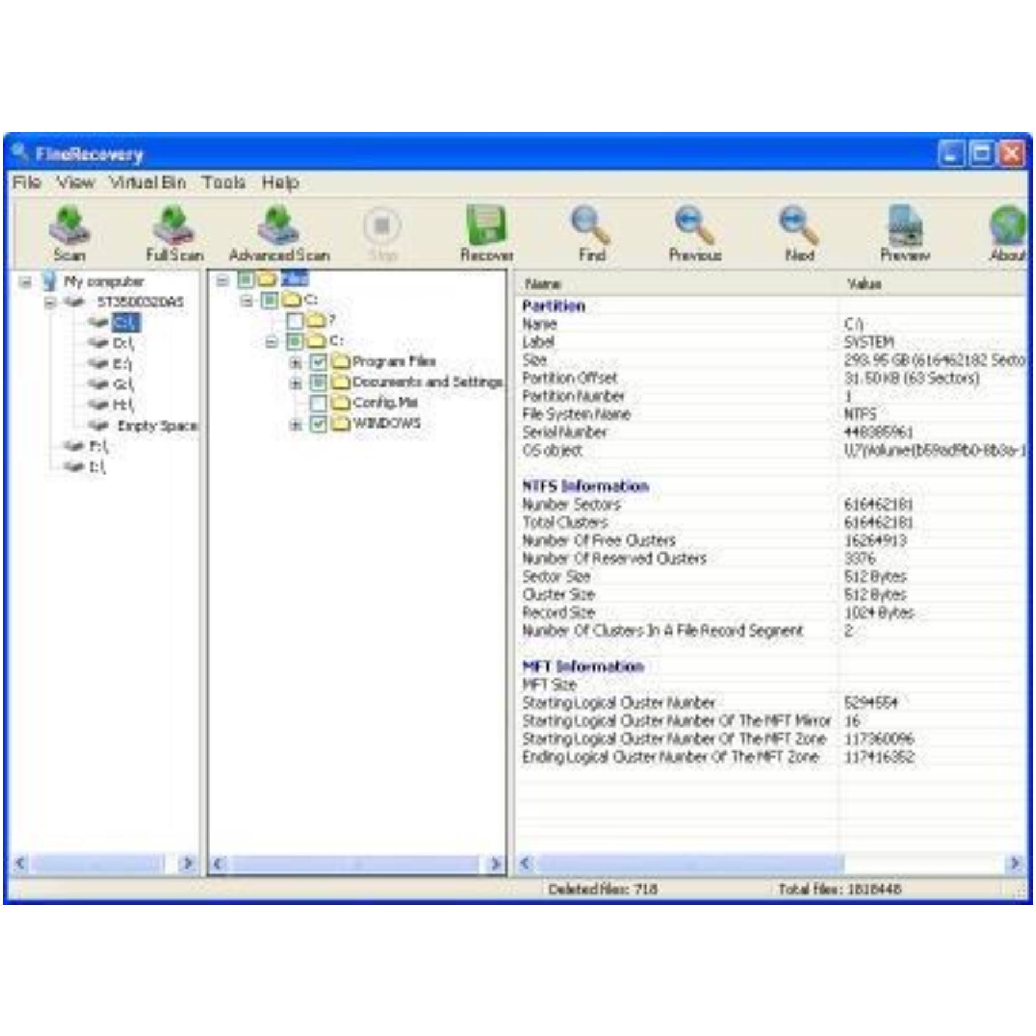
Task: Check the Config.Msi checkbox
Action: (x=318, y=403)
